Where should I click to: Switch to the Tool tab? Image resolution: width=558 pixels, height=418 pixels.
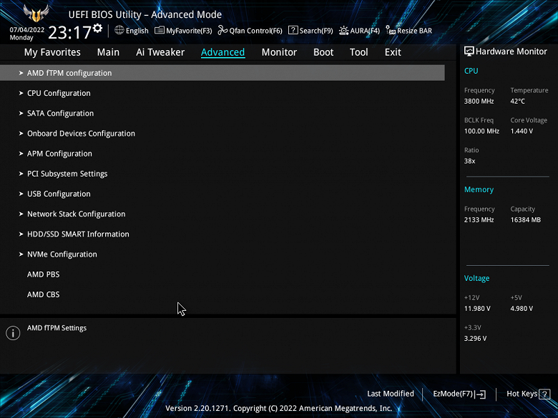[x=358, y=52]
